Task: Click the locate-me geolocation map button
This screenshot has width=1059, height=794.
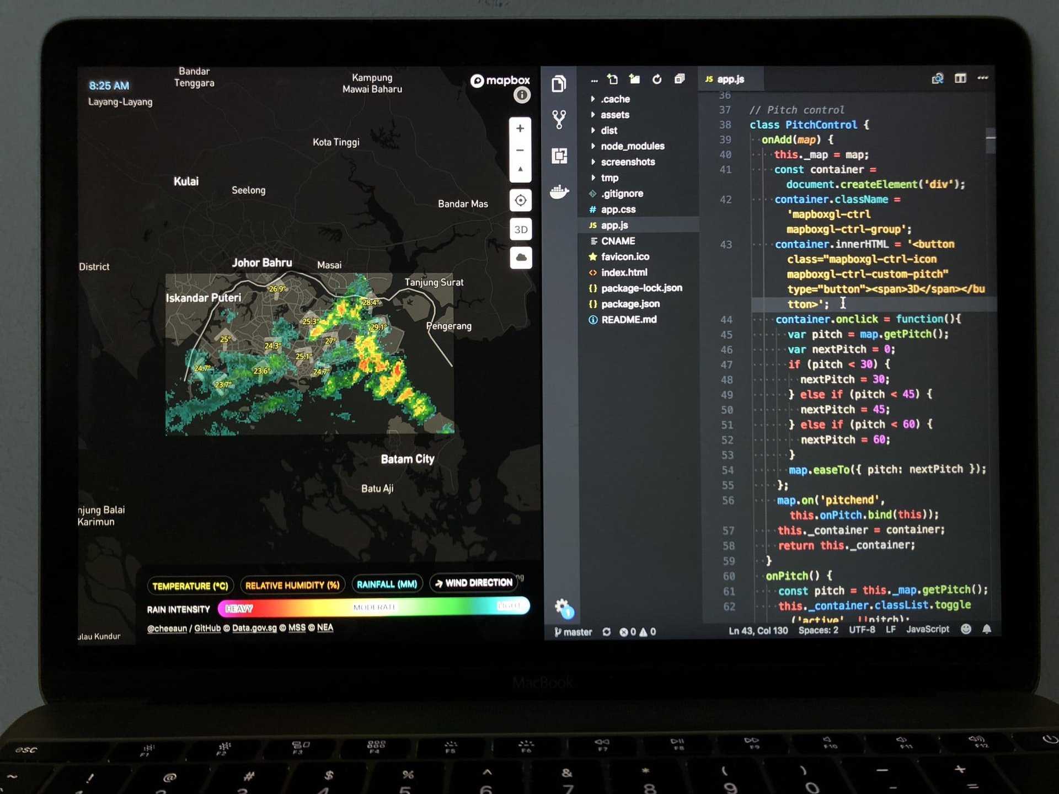Action: tap(520, 200)
